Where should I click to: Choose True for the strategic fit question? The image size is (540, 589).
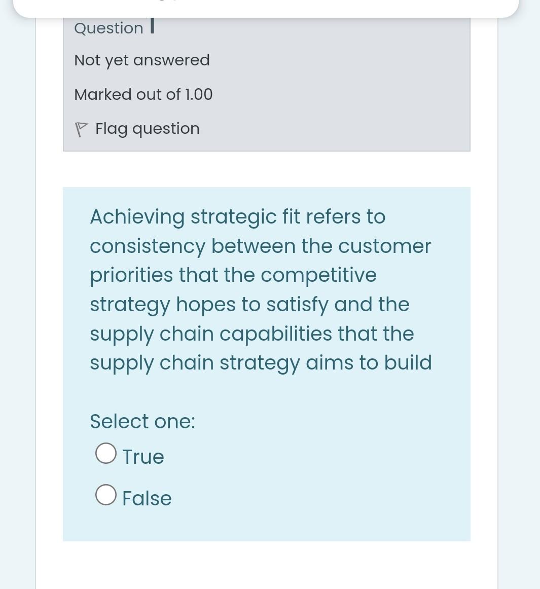tap(105, 453)
